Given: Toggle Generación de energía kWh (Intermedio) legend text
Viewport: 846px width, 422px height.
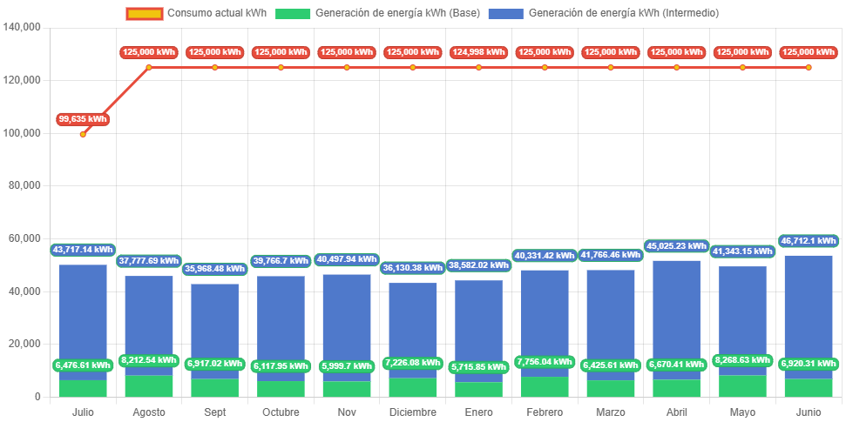Looking at the screenshot, I should pos(623,13).
